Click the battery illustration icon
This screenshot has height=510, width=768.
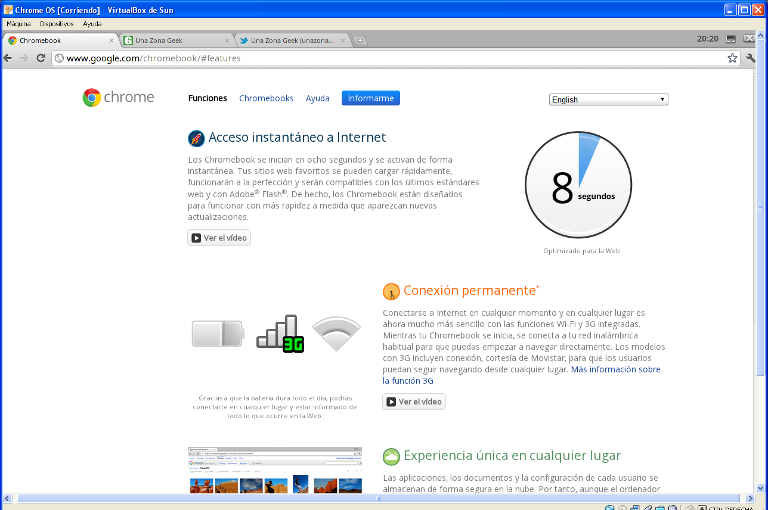pyautogui.click(x=218, y=334)
